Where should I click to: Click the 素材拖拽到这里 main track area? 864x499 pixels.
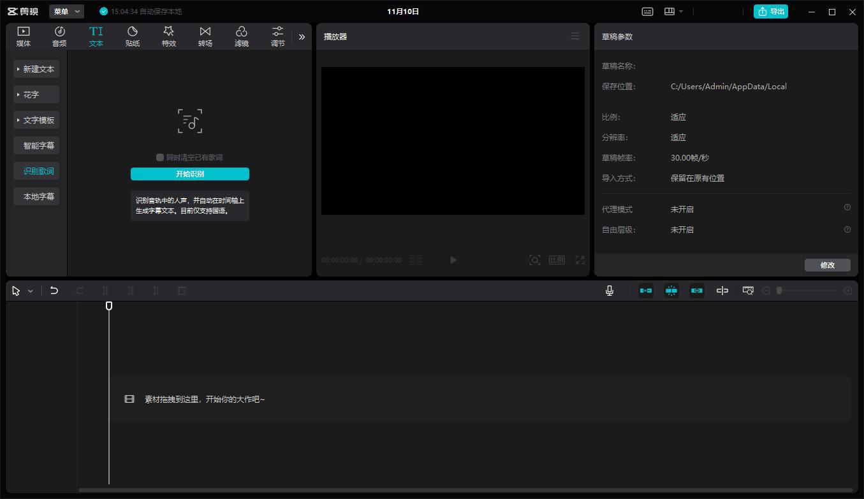[480, 399]
